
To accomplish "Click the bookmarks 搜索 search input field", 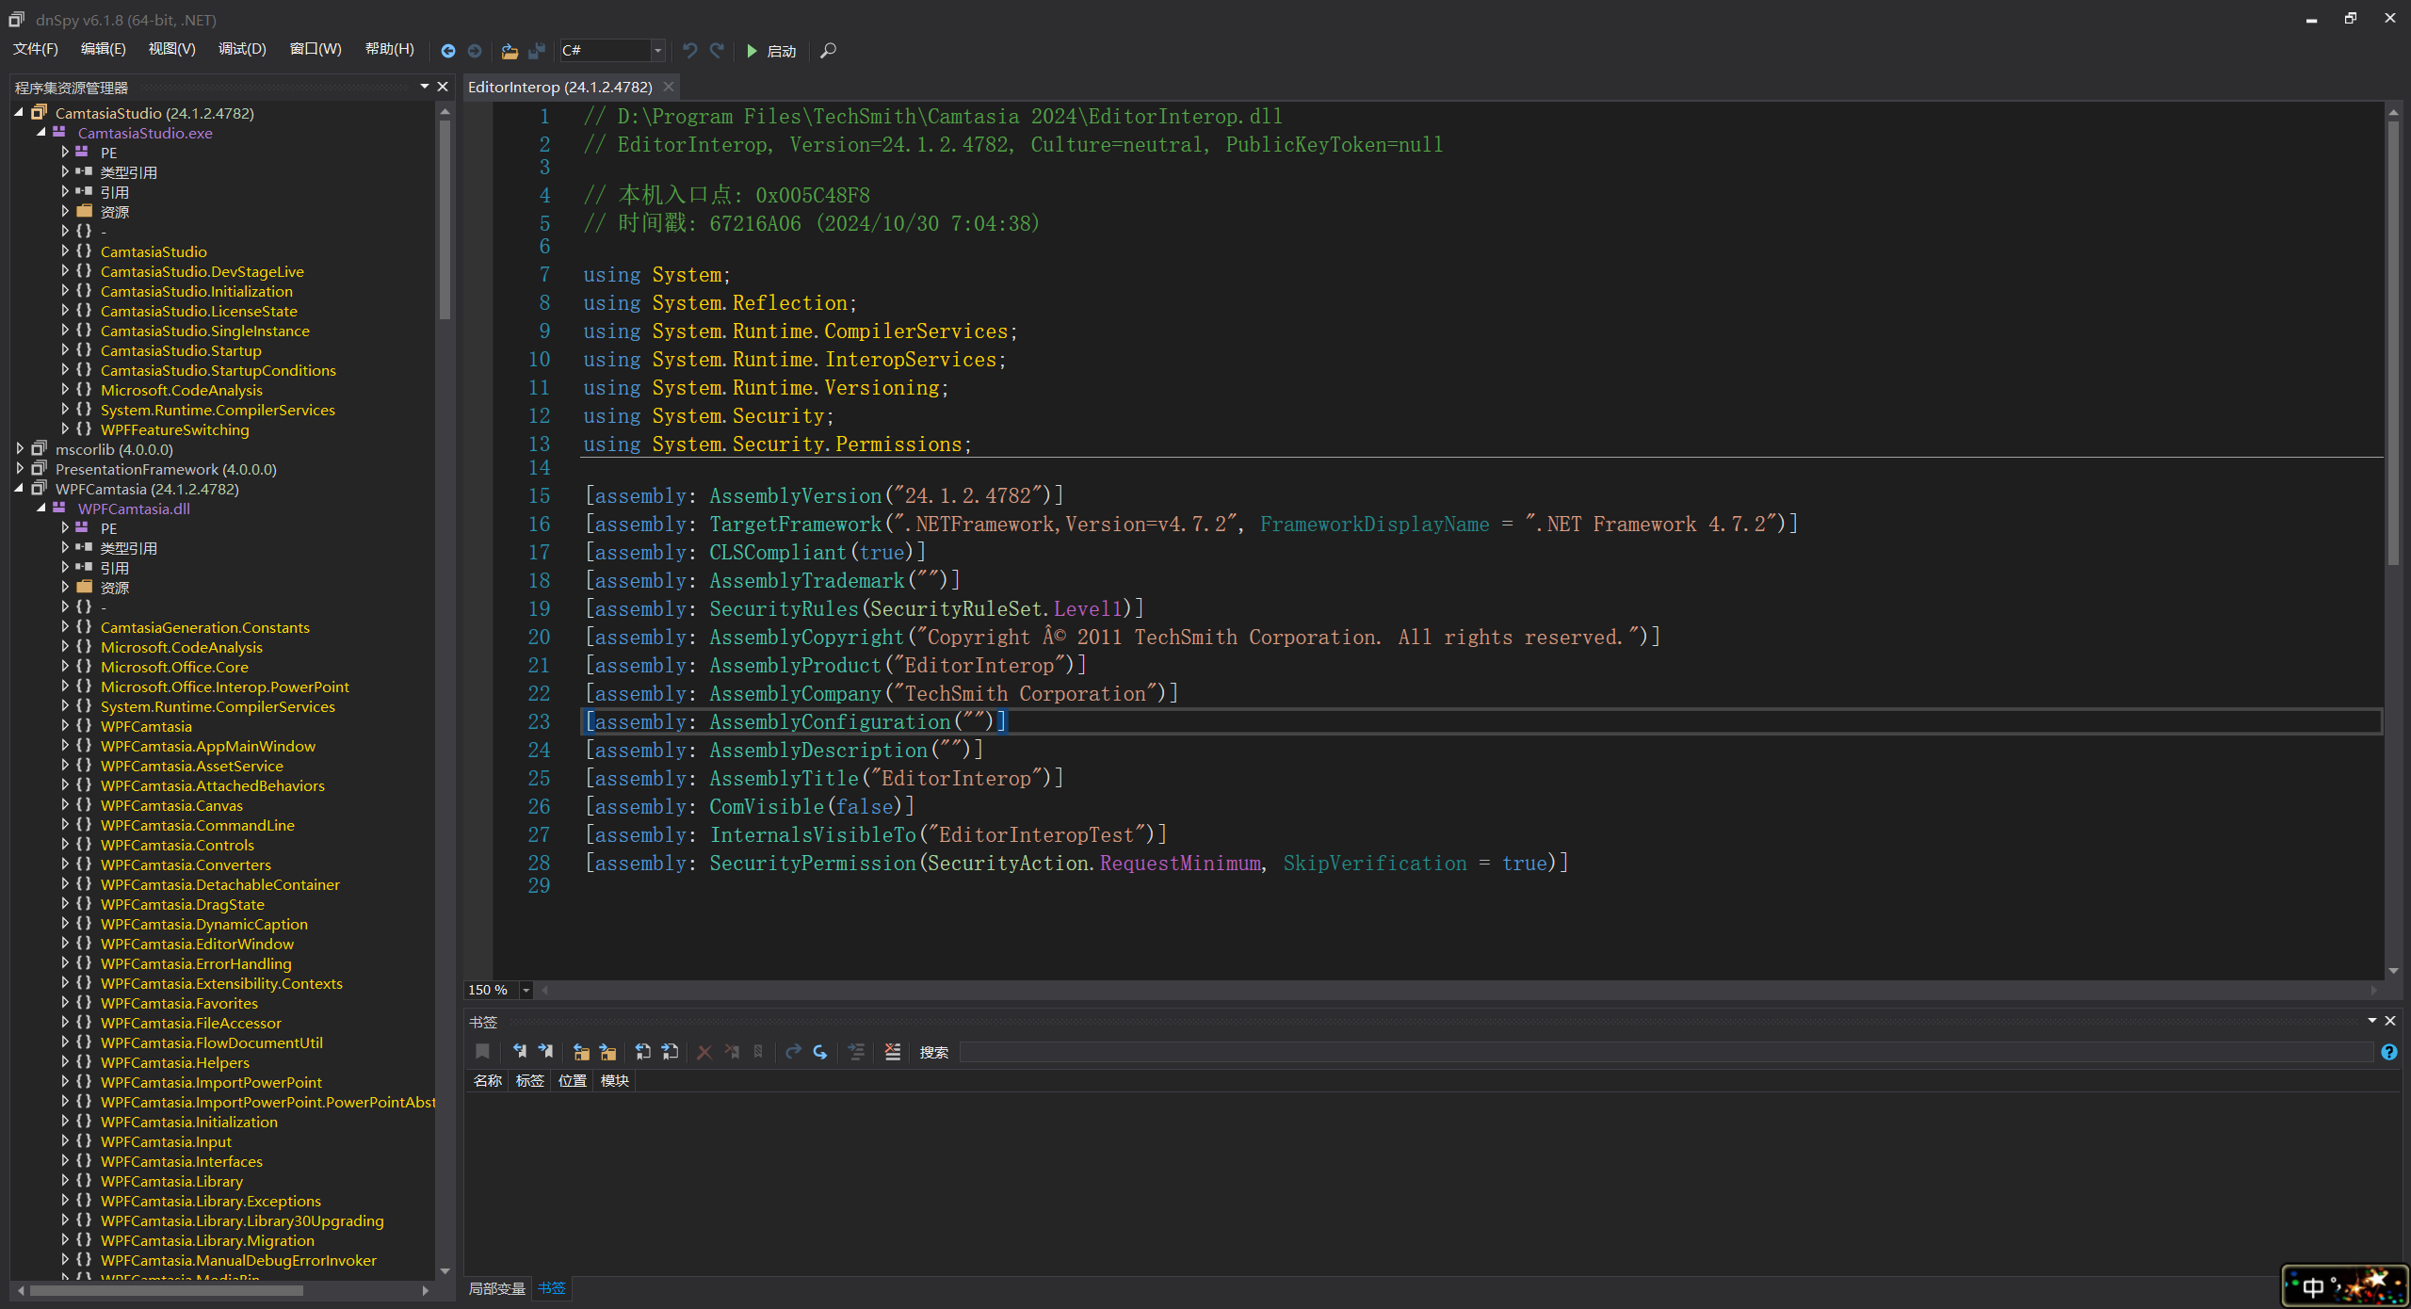I will point(1665,1052).
